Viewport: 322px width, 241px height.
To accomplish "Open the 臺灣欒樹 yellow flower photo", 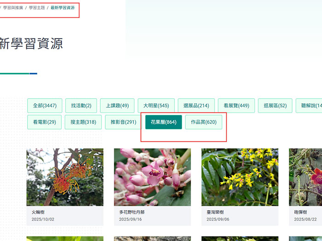I will pos(240,177).
